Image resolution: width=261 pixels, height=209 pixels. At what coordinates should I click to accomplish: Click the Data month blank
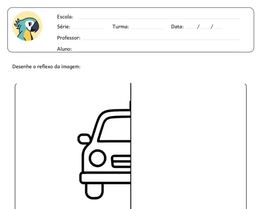click(204, 28)
